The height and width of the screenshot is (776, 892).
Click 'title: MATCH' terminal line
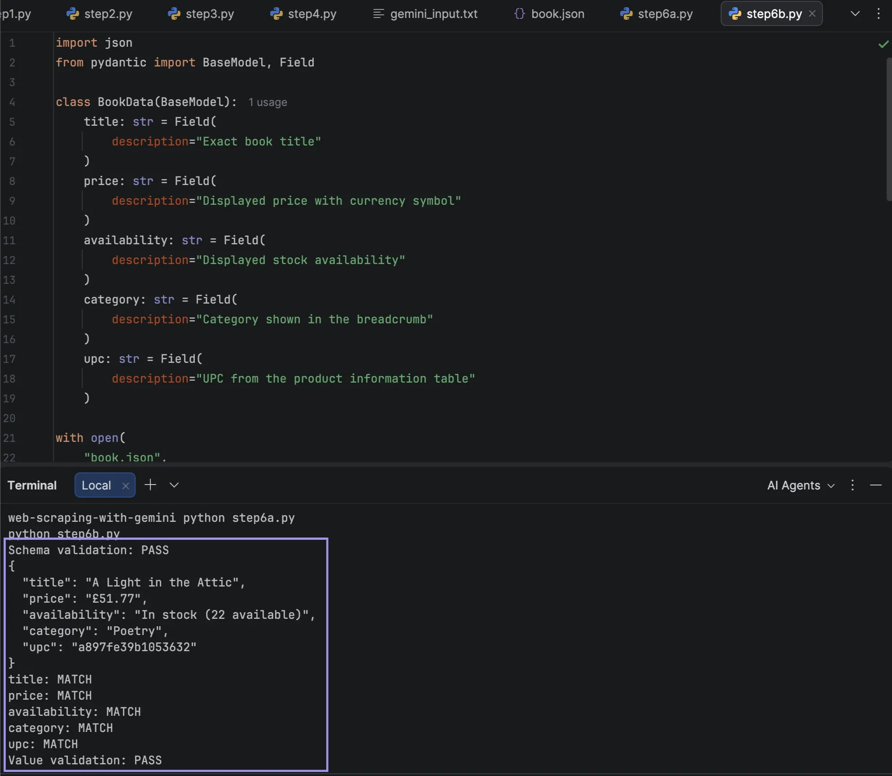[x=50, y=679]
